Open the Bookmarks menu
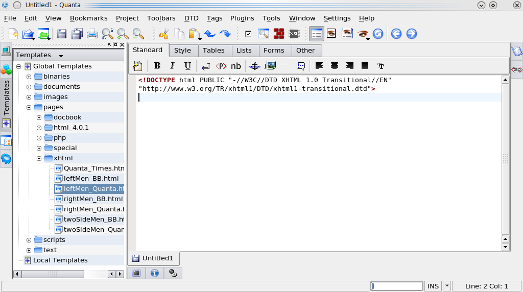The width and height of the screenshot is (523, 292). [x=89, y=18]
